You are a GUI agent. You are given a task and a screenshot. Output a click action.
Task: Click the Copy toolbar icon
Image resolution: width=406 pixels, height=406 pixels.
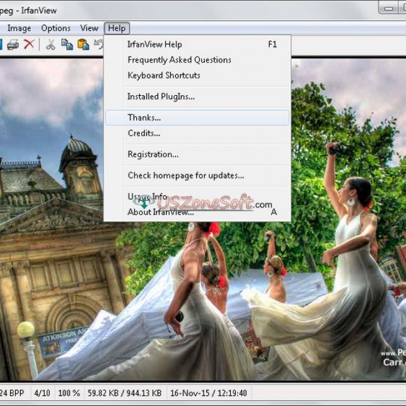click(x=67, y=44)
